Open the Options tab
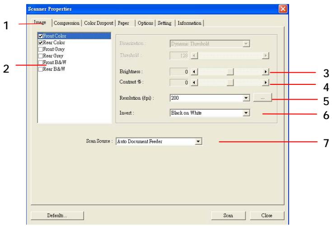 pyautogui.click(x=145, y=23)
